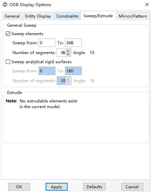Click the To field showing 360
Image resolution: width=151 pixels, height=192 pixels.
coord(73,43)
